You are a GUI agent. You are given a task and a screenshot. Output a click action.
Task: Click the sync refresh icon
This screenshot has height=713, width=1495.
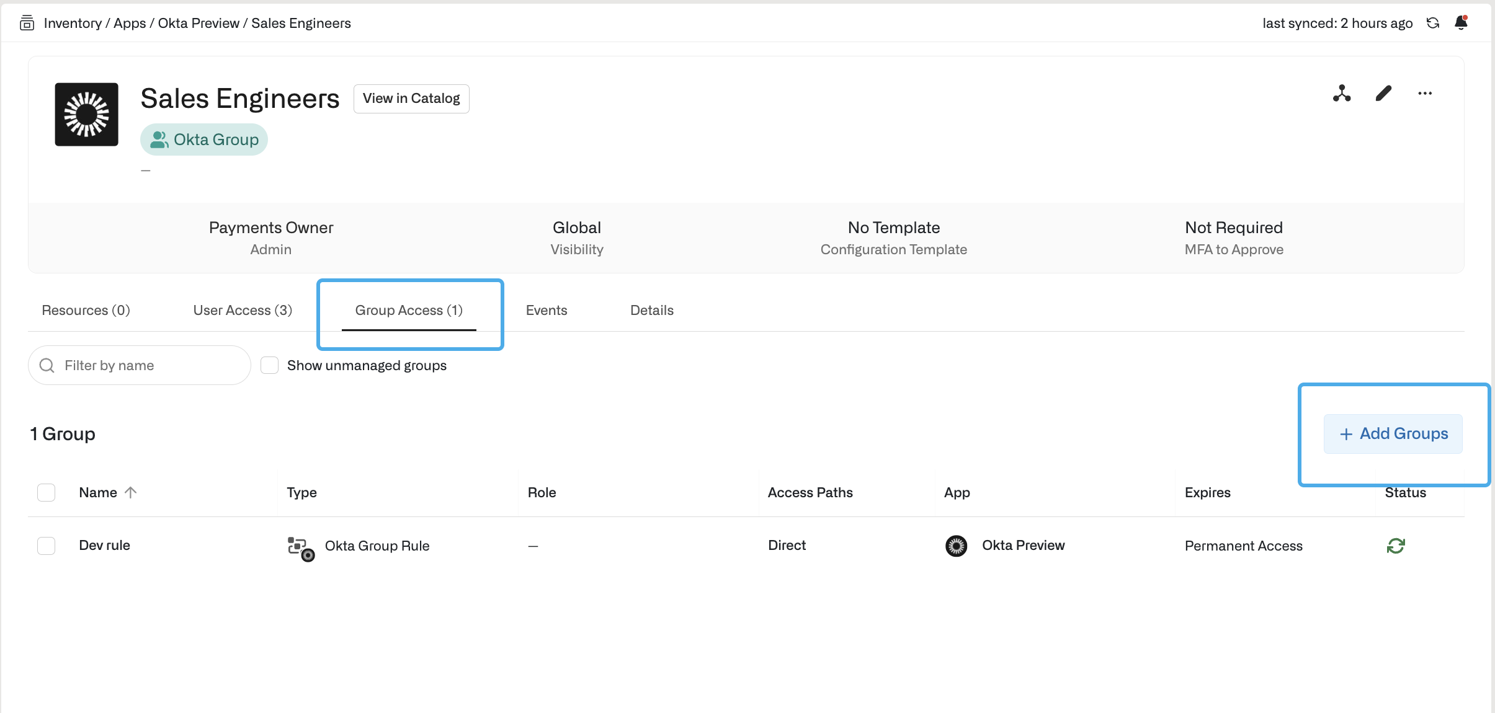click(x=1432, y=23)
